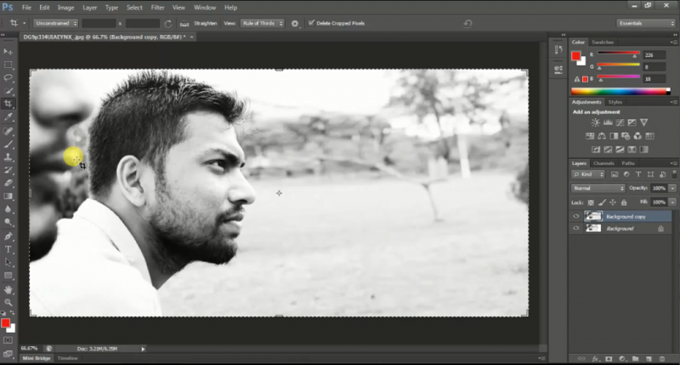Select the Quick Selection tool
680x365 pixels.
[x=8, y=91]
